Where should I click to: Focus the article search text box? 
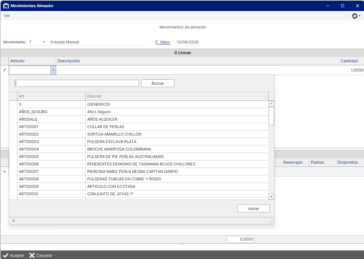pyautogui.click(x=77, y=83)
